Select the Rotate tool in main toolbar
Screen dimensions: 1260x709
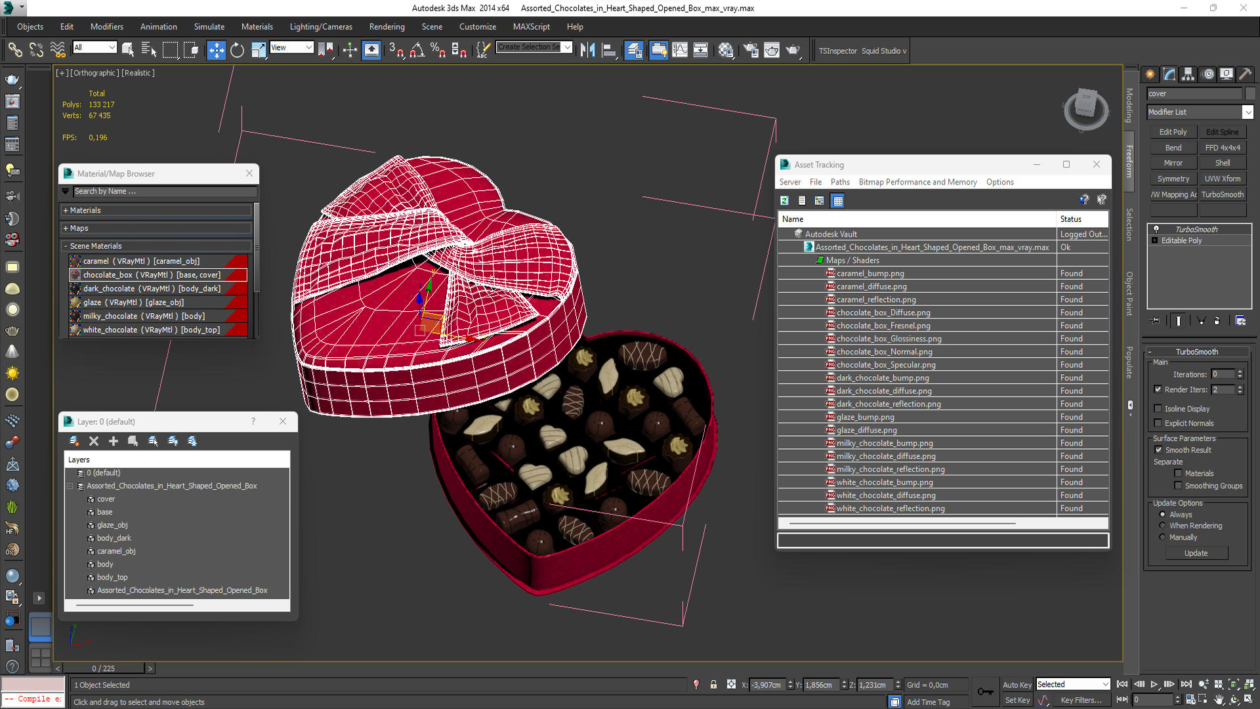[x=237, y=51]
